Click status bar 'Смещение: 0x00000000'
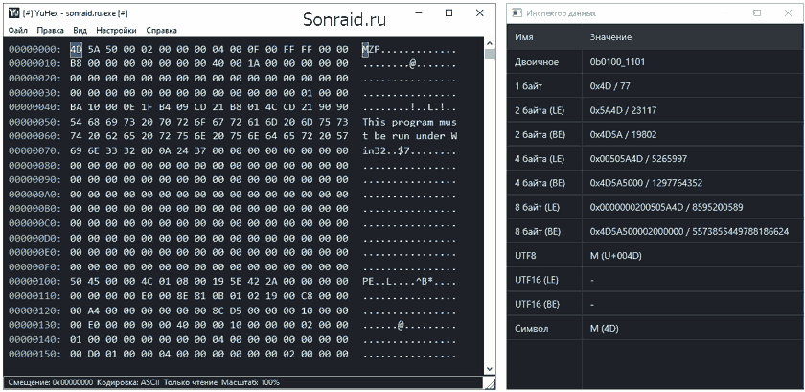 (50, 382)
